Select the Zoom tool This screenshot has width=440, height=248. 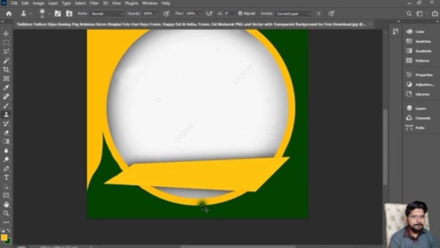pos(6,213)
